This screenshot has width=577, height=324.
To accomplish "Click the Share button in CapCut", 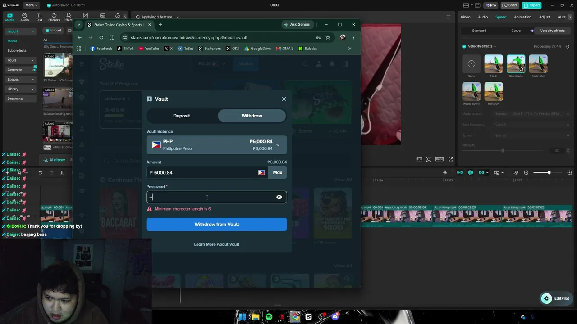I will coord(510,5).
